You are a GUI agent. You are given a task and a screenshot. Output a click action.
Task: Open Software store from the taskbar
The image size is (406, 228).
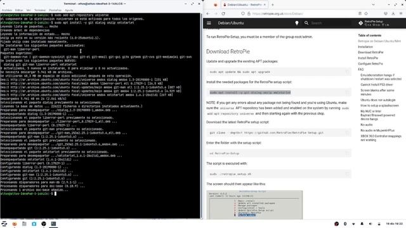click(34, 224)
